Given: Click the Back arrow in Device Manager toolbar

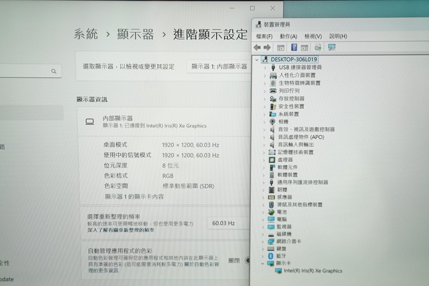Looking at the screenshot, I should point(257,48).
